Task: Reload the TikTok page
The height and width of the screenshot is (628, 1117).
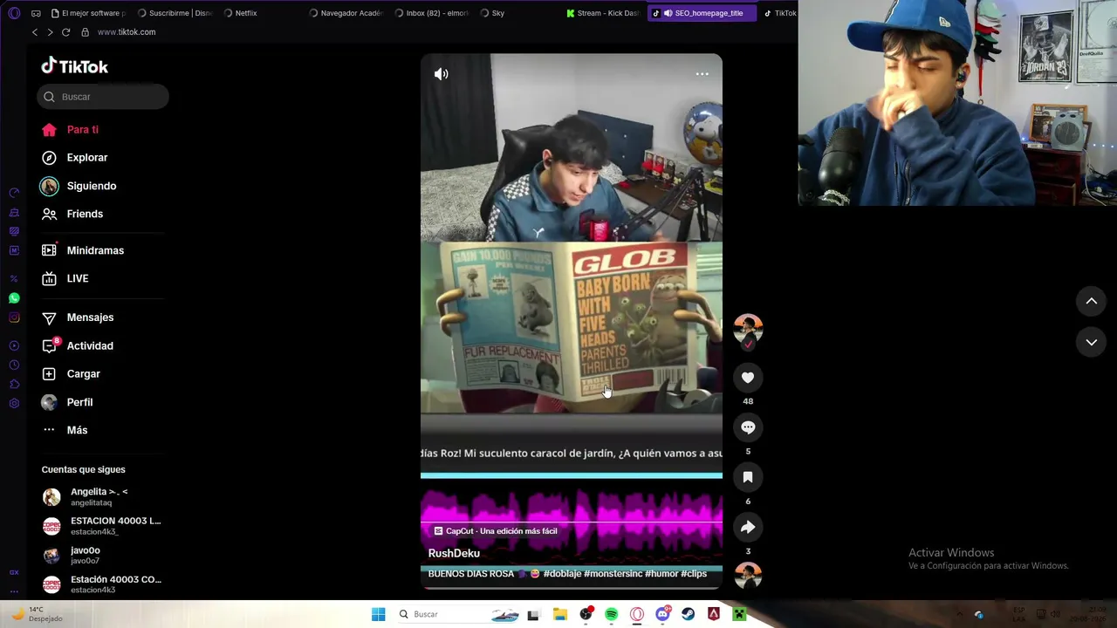Action: [65, 32]
